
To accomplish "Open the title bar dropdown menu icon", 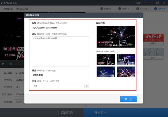I will (145, 3).
